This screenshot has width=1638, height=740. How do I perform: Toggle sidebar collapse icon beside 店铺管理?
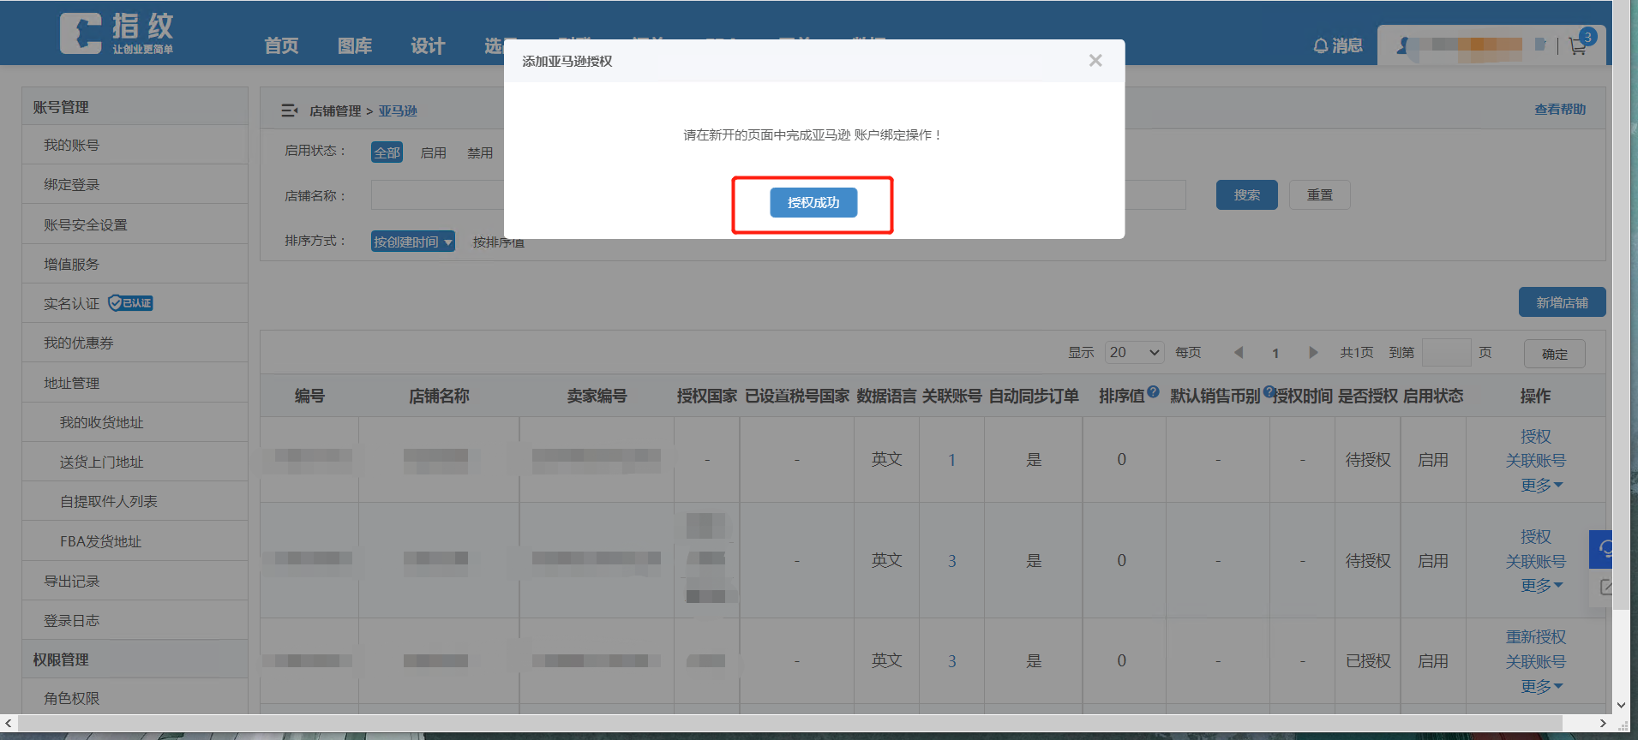click(290, 110)
